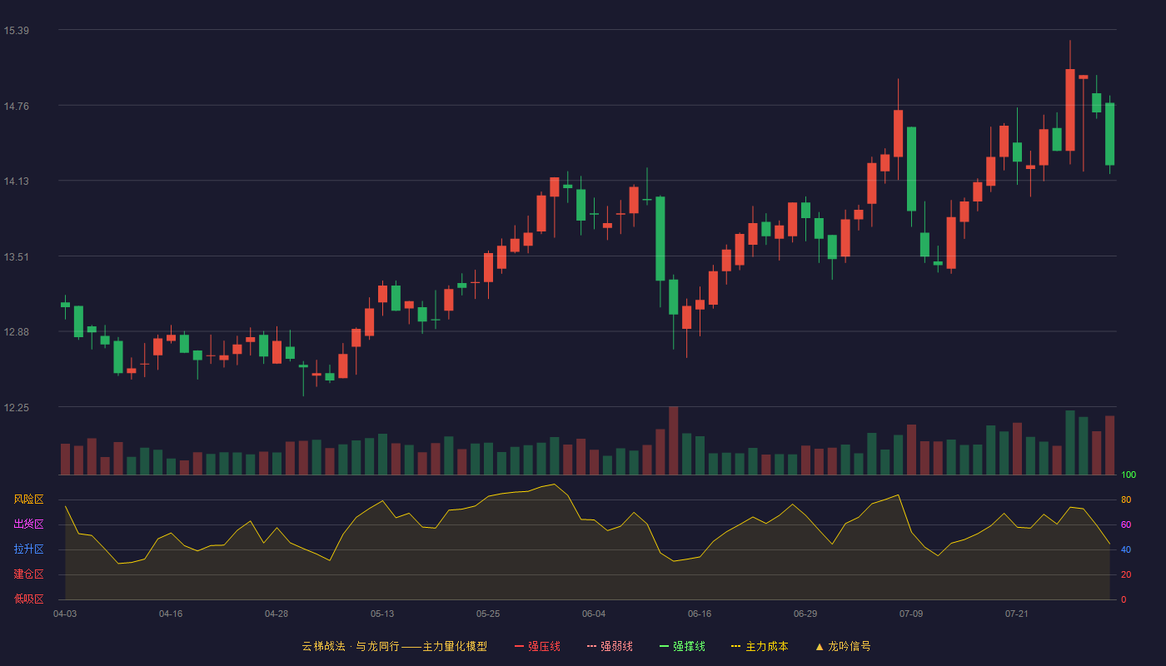The image size is (1166, 666).
Task: Select the 40 indicator scale value
Action: [1126, 550]
